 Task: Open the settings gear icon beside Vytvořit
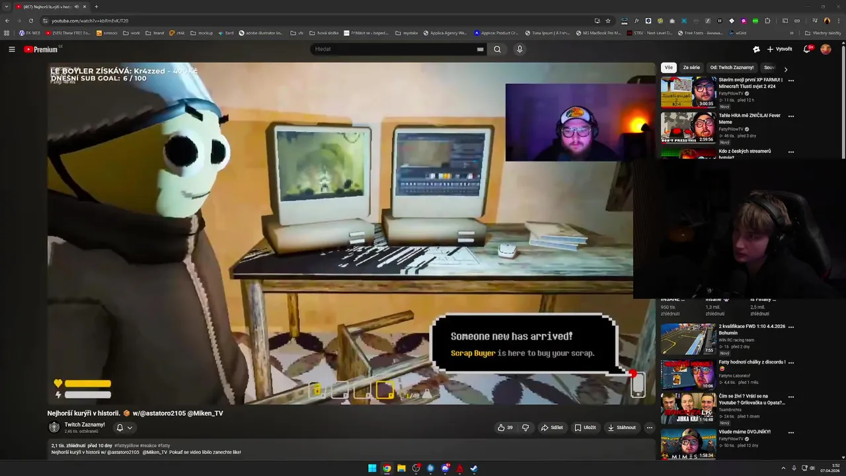click(756, 49)
